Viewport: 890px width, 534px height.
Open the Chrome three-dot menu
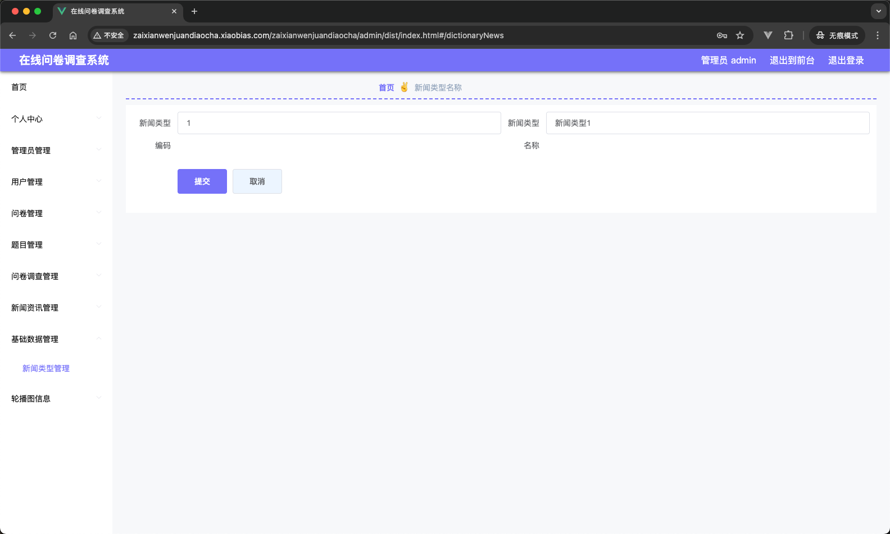pos(878,35)
